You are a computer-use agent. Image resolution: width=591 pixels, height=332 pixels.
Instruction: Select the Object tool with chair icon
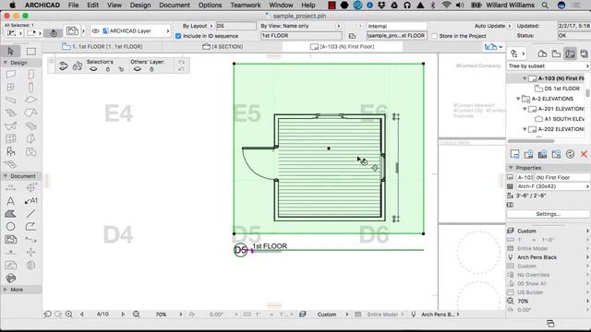point(10,151)
